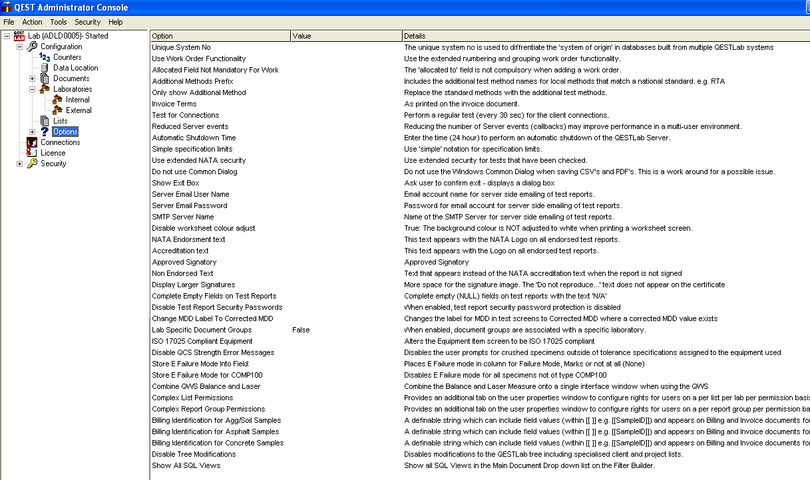The width and height of the screenshot is (810, 480).
Task: Click the Internal laboratory icon
Action: tap(57, 100)
